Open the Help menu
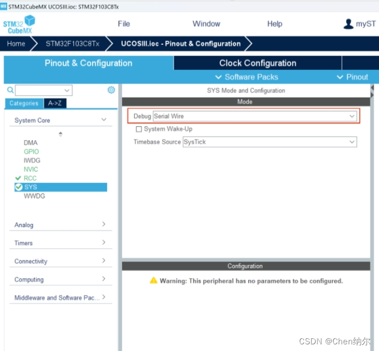 pos(275,24)
